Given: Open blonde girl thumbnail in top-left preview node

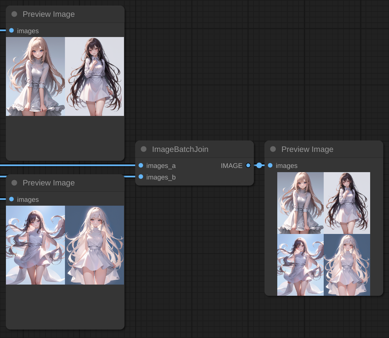Looking at the screenshot, I should pos(36,76).
